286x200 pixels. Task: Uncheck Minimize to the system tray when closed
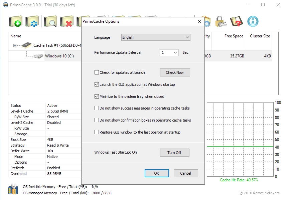pyautogui.click(x=97, y=96)
